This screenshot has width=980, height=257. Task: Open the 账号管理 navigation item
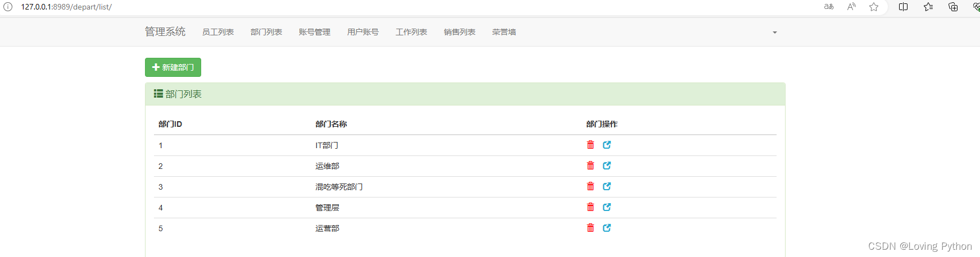pos(315,32)
